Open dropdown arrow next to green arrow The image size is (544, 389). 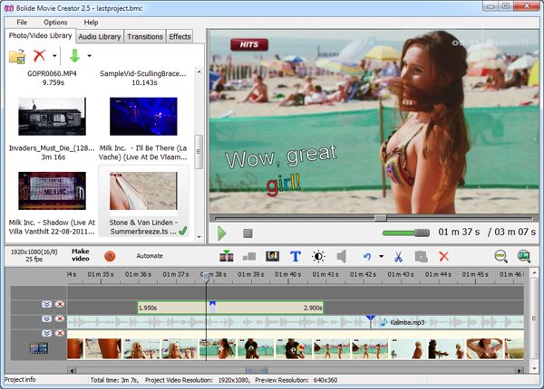(x=89, y=56)
